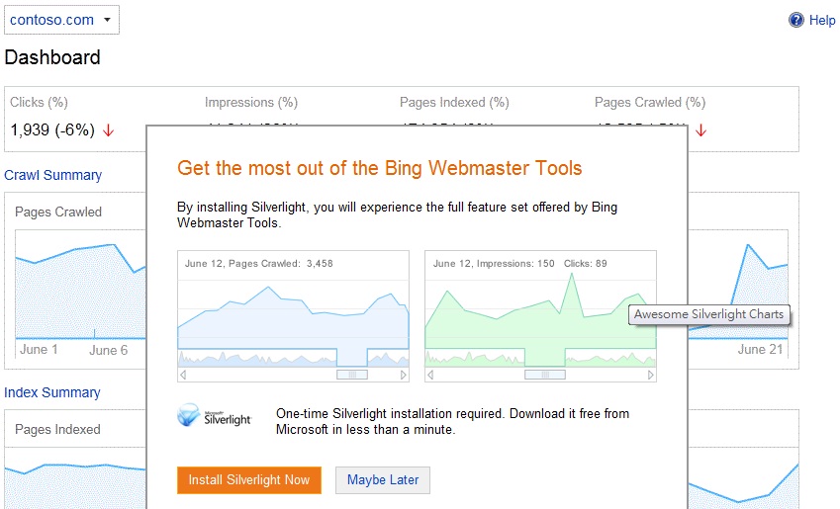Click right scroll arrow under Impressions chart
This screenshot has height=509, width=840.
coord(650,375)
